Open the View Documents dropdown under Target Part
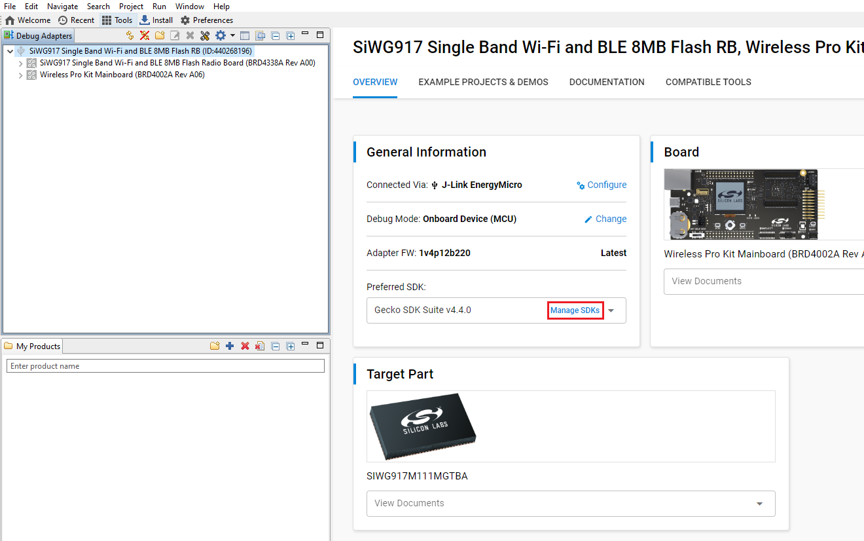864x541 pixels. click(x=759, y=504)
